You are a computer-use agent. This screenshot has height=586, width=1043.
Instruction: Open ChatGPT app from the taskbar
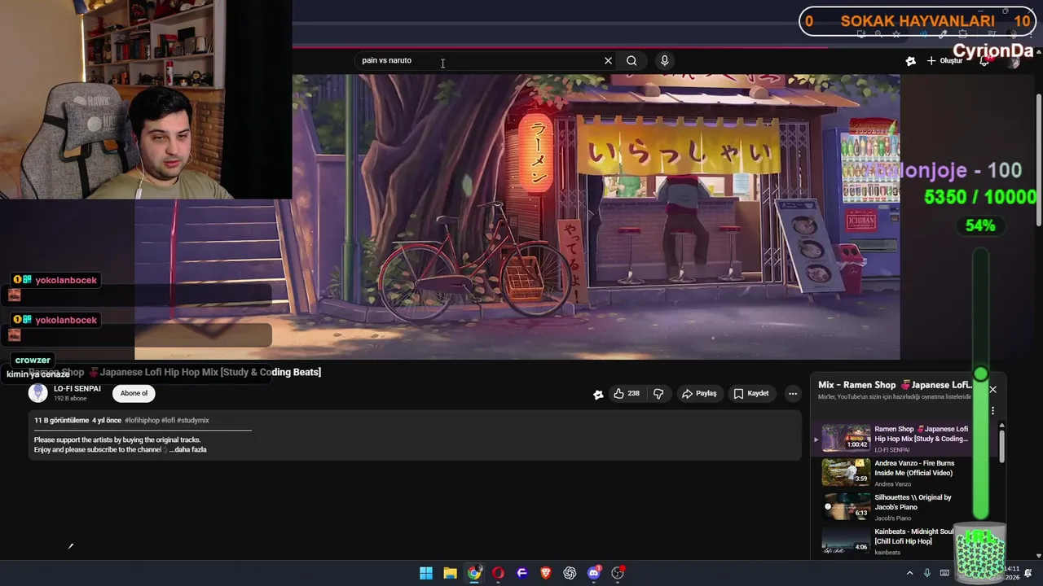pos(570,573)
